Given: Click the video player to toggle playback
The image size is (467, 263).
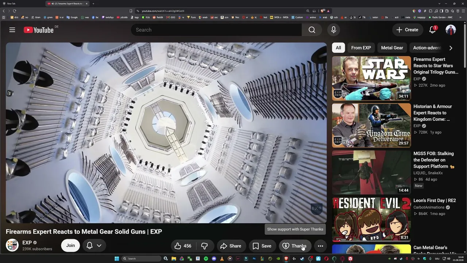Looking at the screenshot, I should (x=166, y=133).
